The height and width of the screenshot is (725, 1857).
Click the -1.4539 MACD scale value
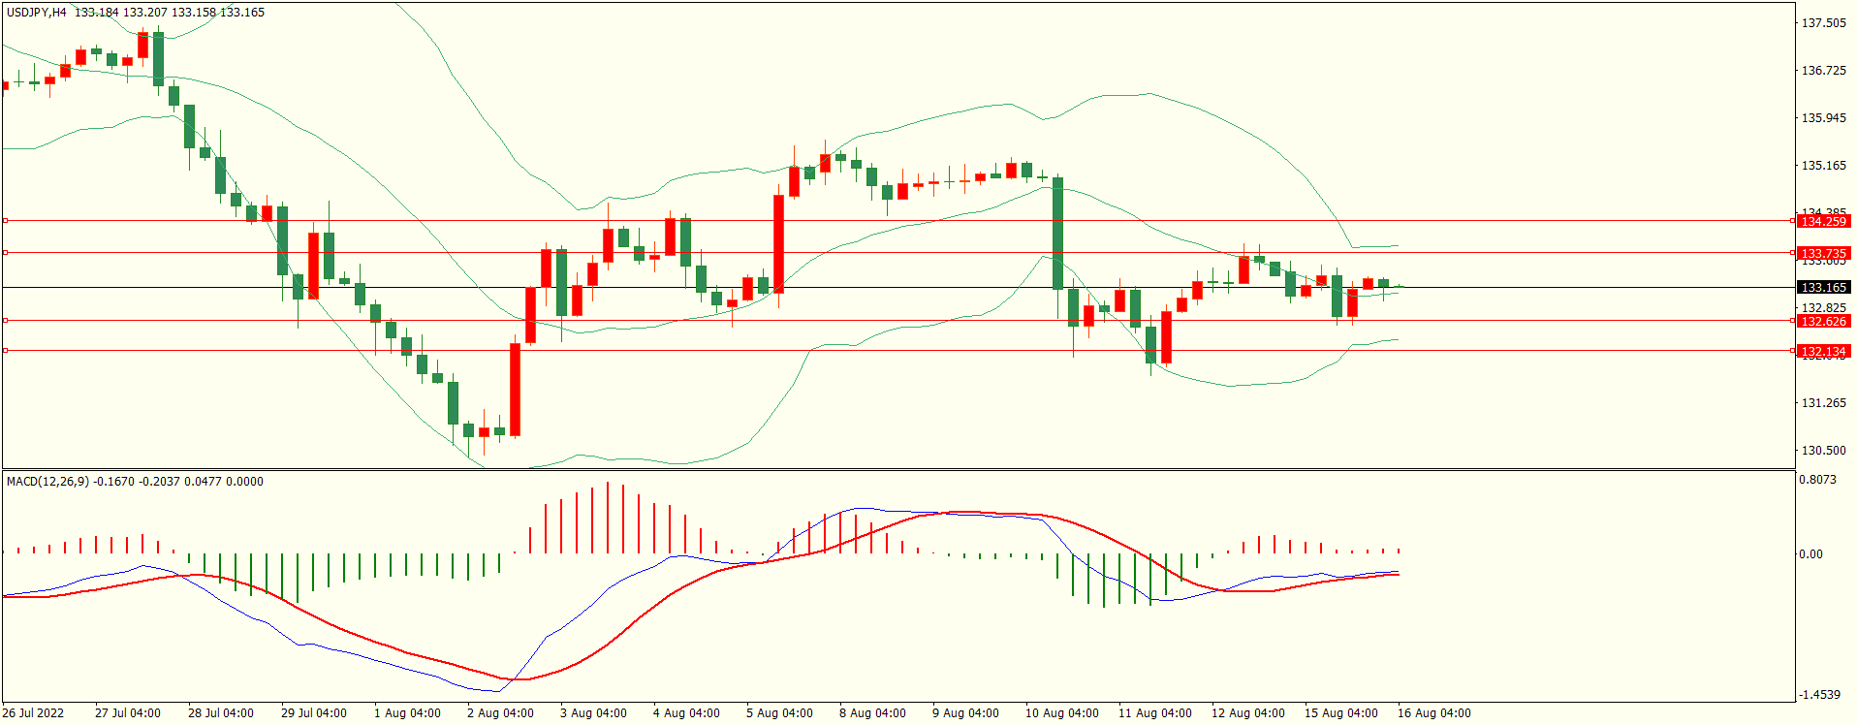[x=1819, y=695]
